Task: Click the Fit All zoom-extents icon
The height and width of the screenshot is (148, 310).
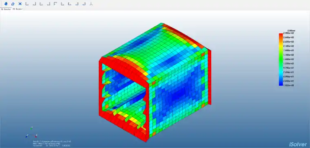Action: pyautogui.click(x=20, y=4)
